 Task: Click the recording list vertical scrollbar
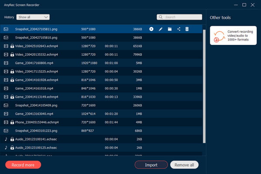tap(204, 86)
